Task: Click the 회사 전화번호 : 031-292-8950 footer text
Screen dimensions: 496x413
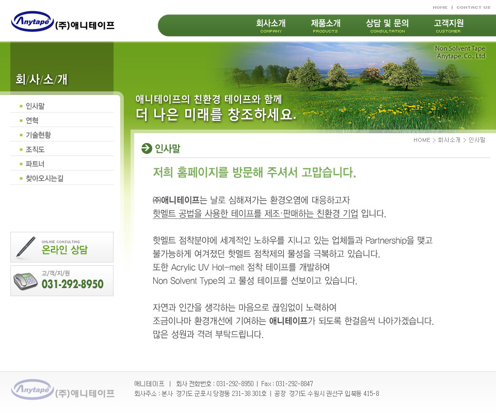Action: pos(215,384)
